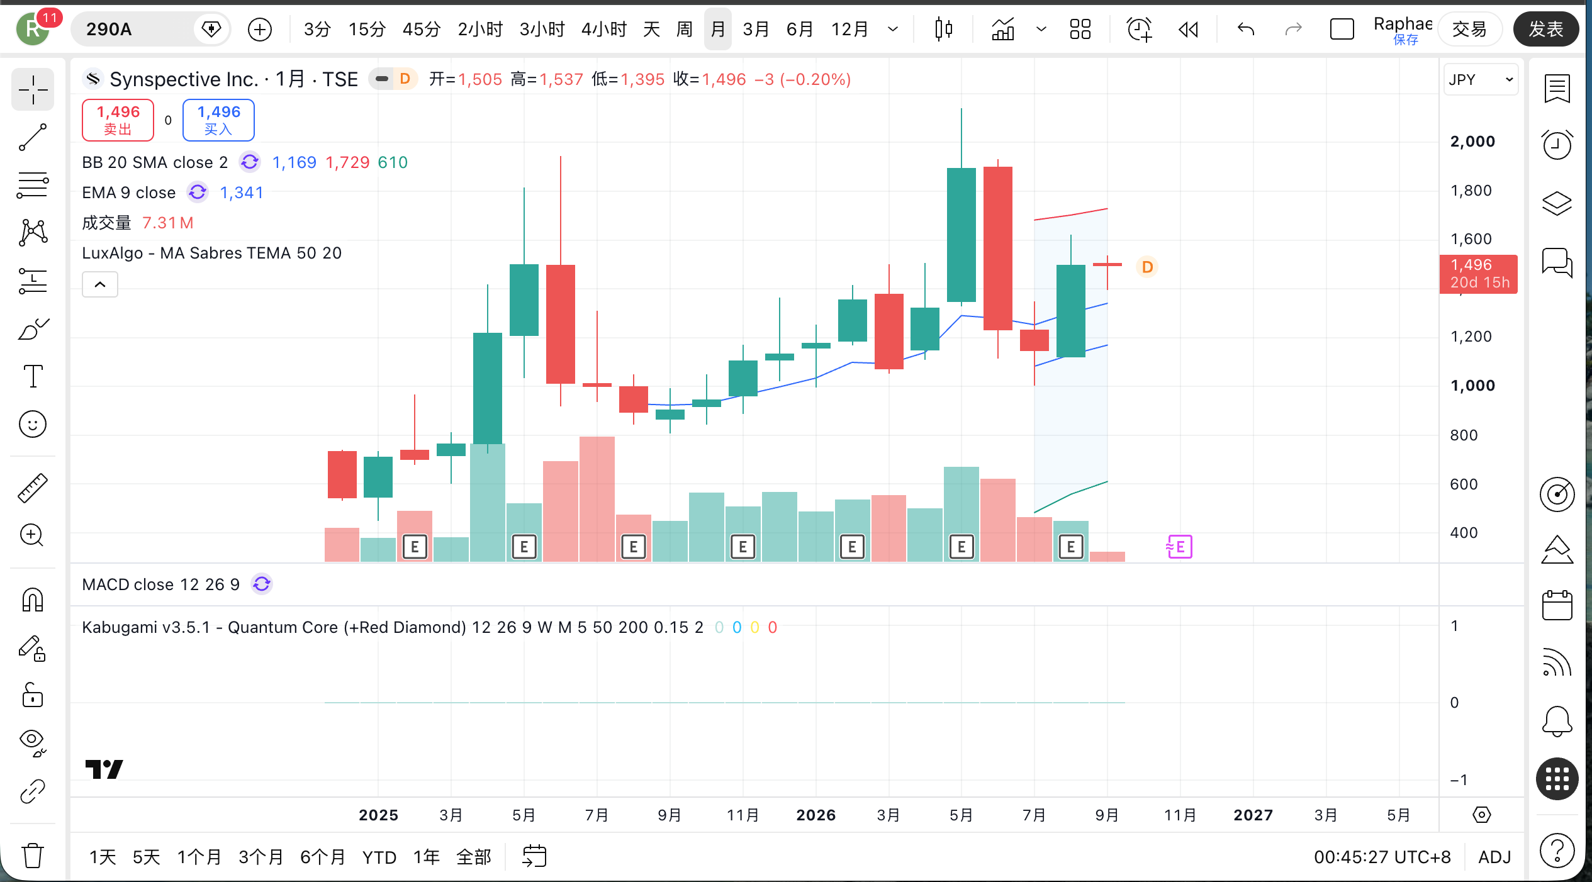Screen dimensions: 1592x882
Task: Set the chart range to YTD
Action: 379,857
